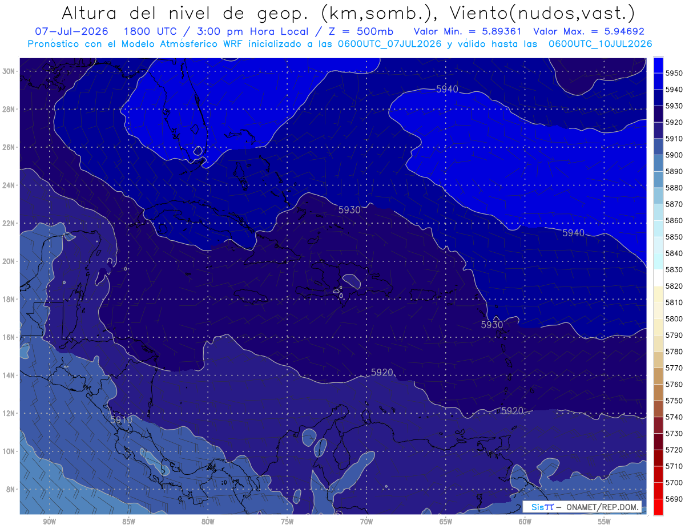
Task: Click the 70W longitude axis label
Action: tap(366, 522)
